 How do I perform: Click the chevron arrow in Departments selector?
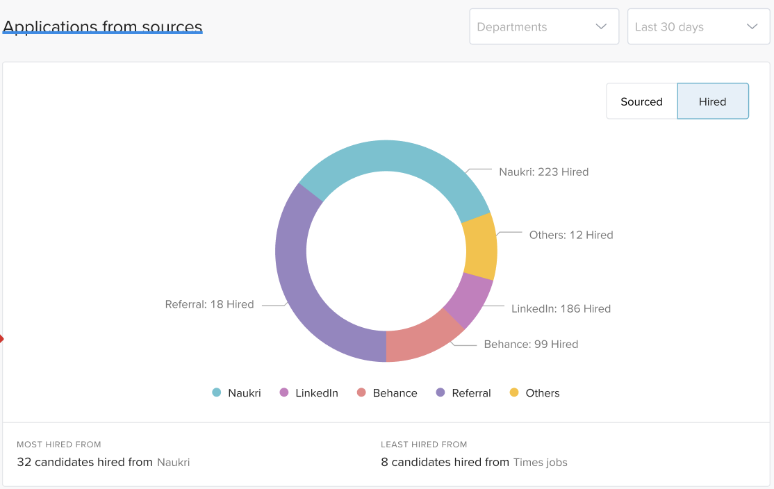601,27
